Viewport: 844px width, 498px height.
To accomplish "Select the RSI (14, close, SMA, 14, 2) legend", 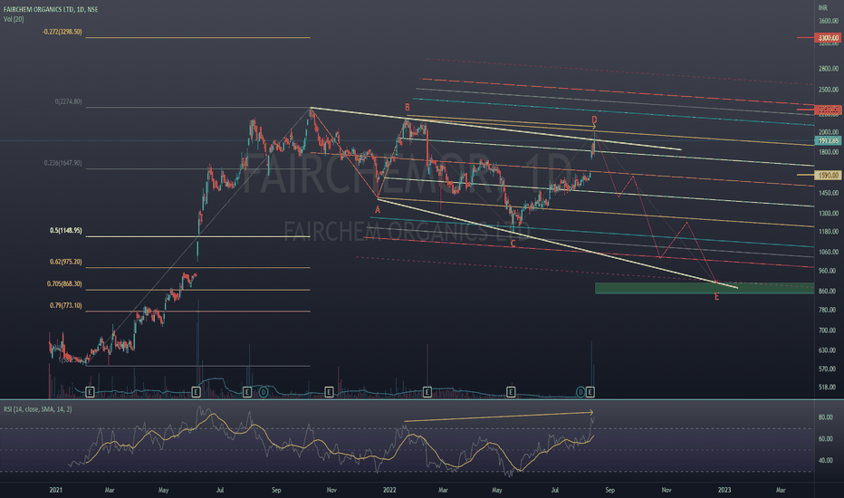I will 38,409.
